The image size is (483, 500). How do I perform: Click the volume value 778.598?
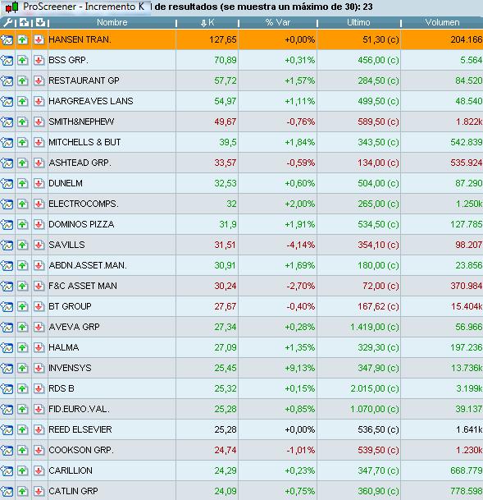point(467,492)
